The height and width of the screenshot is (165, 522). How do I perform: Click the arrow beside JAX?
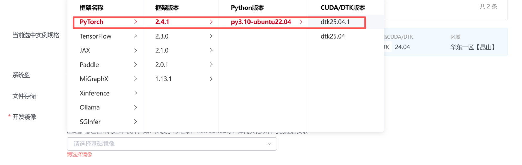tap(135, 50)
